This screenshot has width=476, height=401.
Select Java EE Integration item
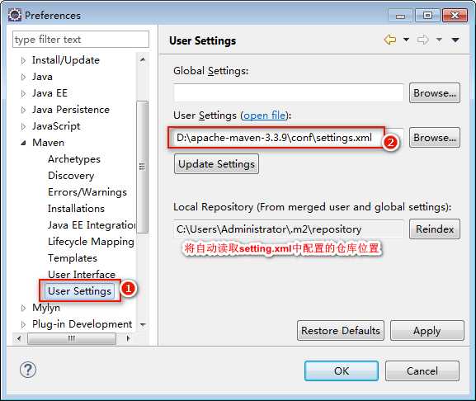[92, 225]
